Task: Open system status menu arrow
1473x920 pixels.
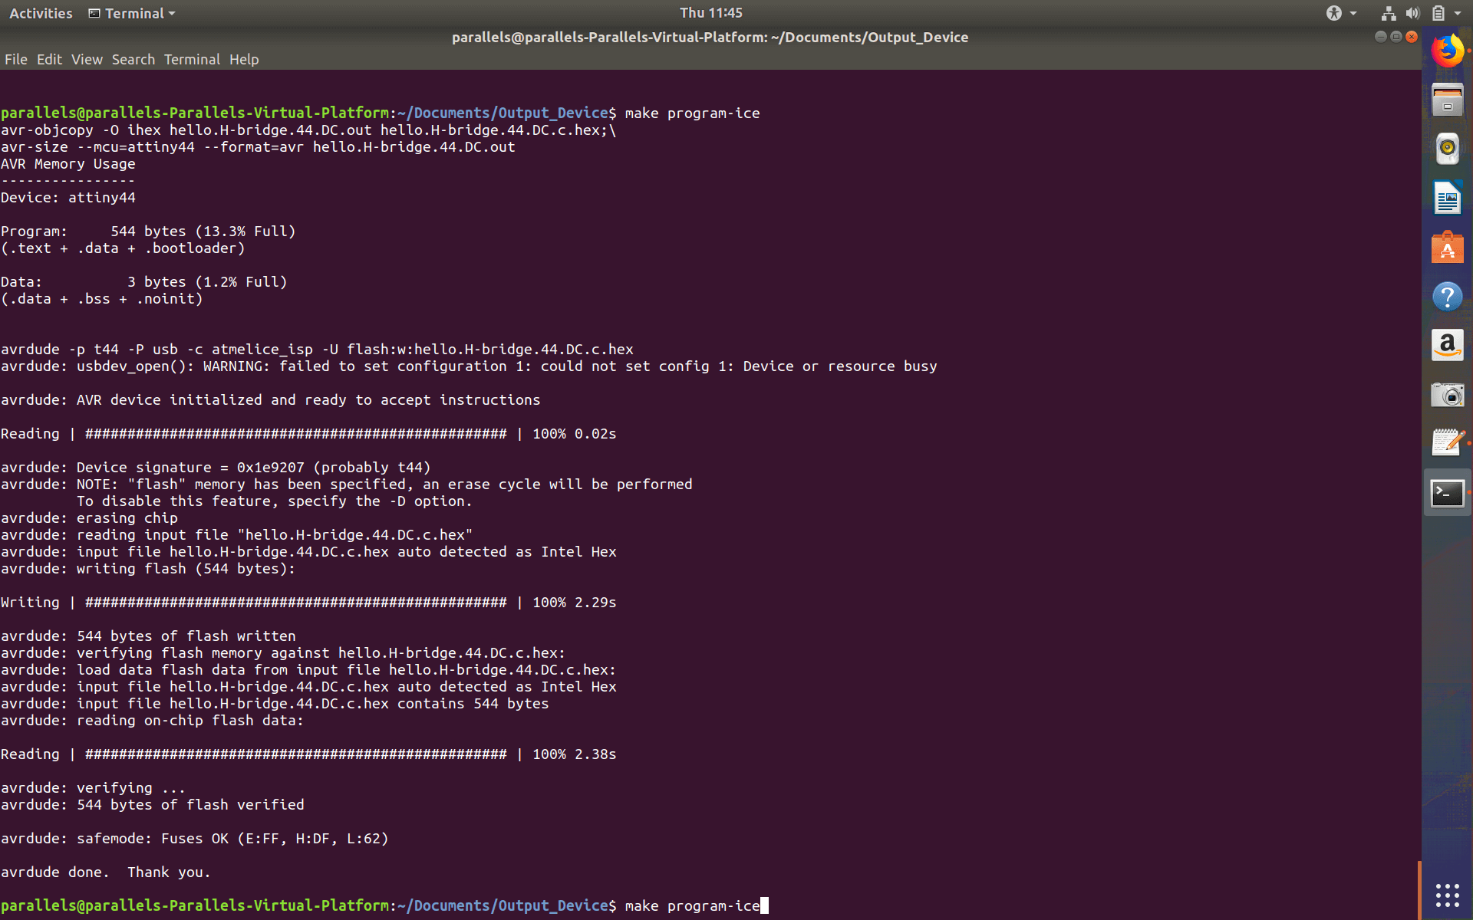Action: tap(1458, 13)
